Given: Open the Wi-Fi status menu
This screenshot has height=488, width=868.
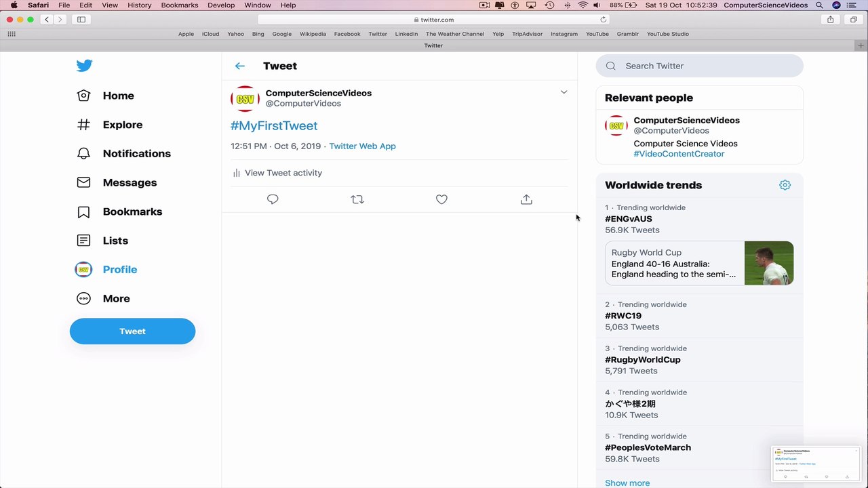Looking at the screenshot, I should click(583, 5).
